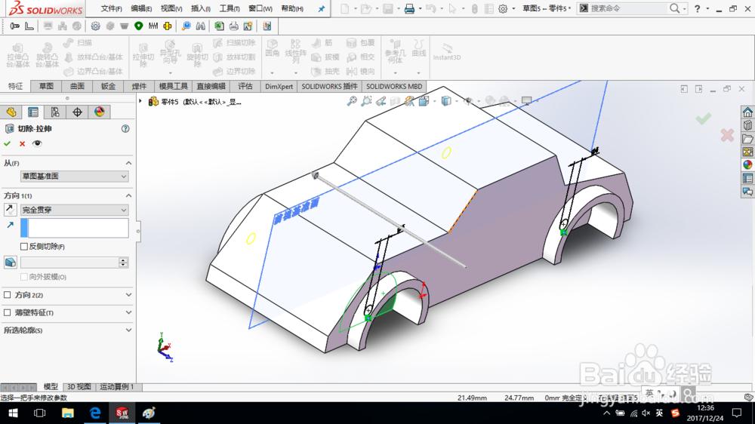755x424 pixels.
Task: Open File Explorer from the taskbar
Action: tap(67, 413)
